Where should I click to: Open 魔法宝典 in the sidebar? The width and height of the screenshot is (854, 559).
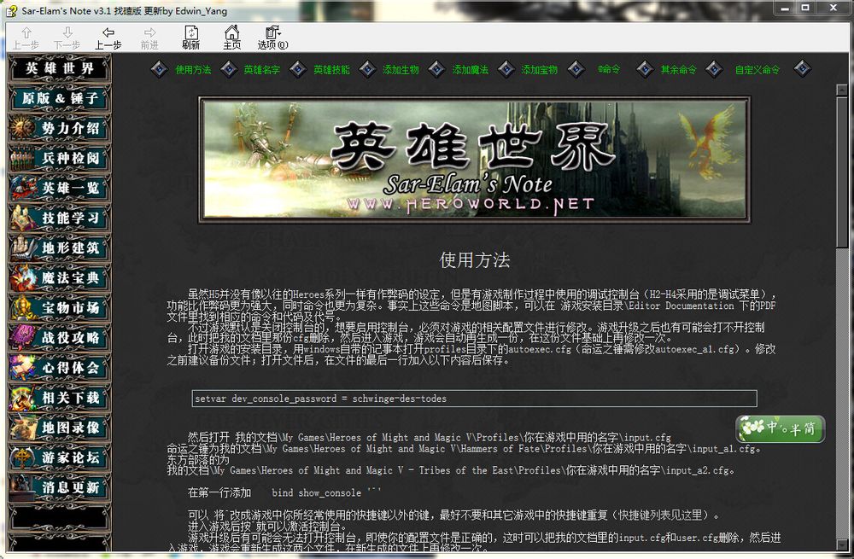60,278
